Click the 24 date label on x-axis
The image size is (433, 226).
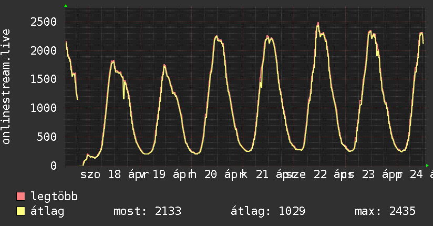click(x=416, y=174)
